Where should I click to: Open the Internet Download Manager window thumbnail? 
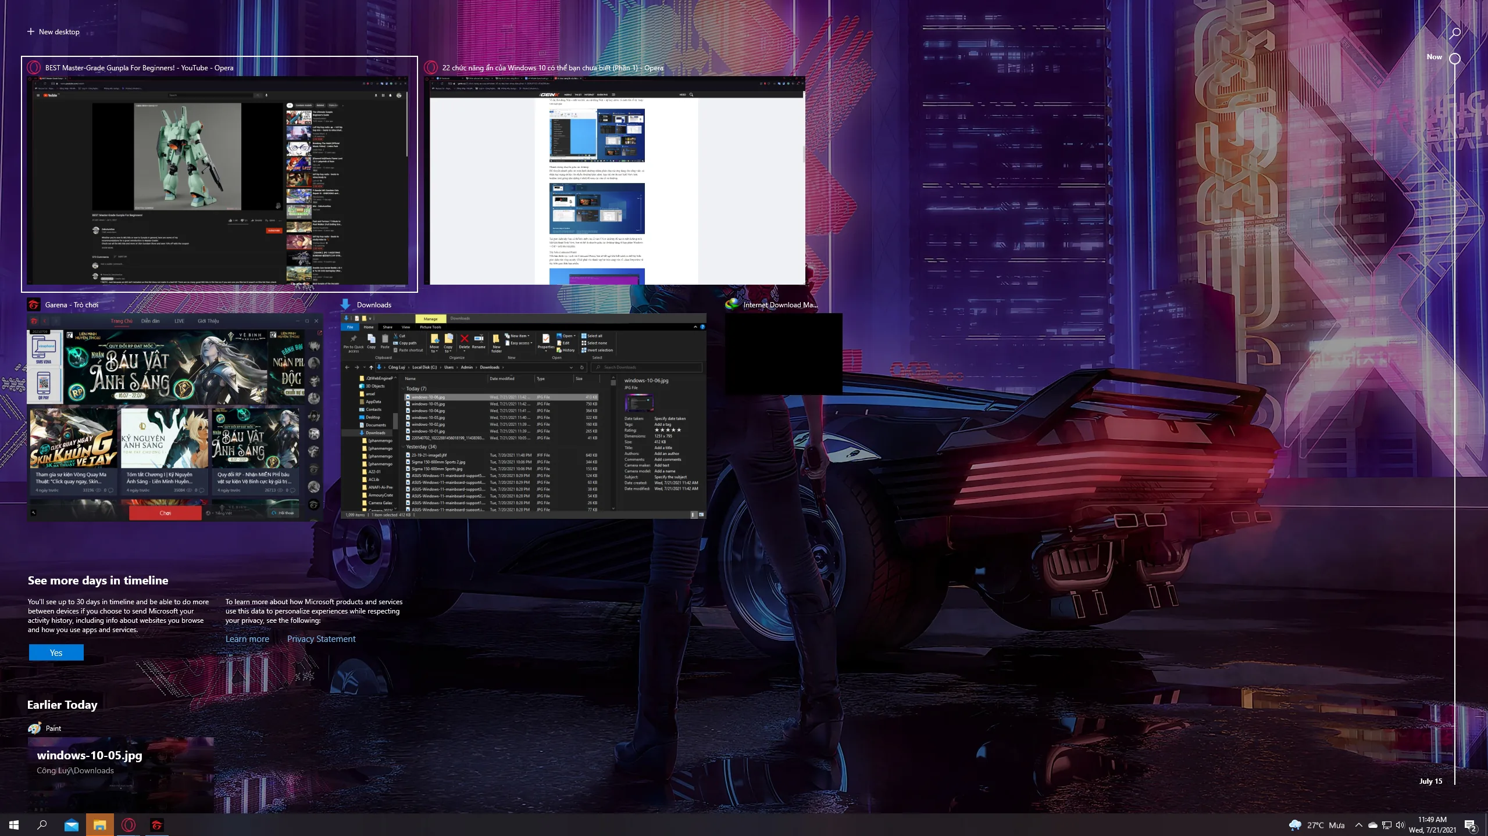pos(783,353)
